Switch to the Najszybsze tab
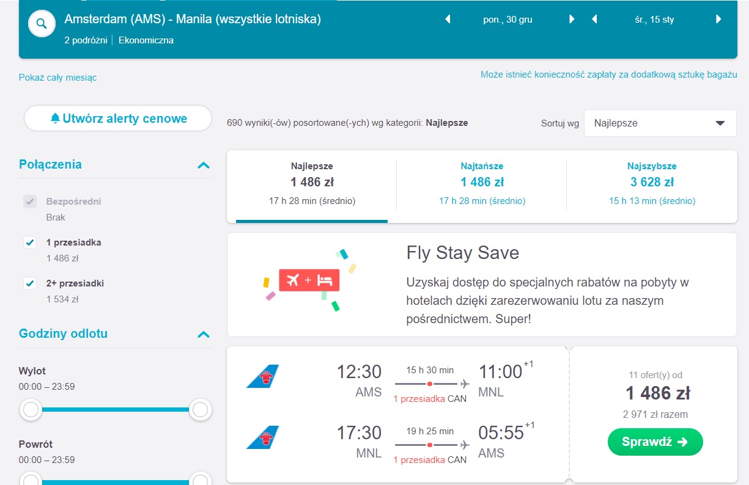749x485 pixels. click(x=652, y=183)
